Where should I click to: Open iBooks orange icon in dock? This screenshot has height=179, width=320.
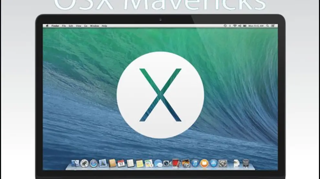(204, 163)
